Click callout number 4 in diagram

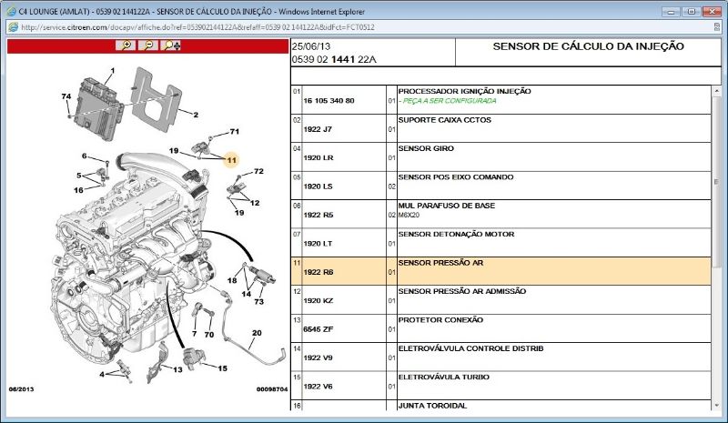pos(102,374)
